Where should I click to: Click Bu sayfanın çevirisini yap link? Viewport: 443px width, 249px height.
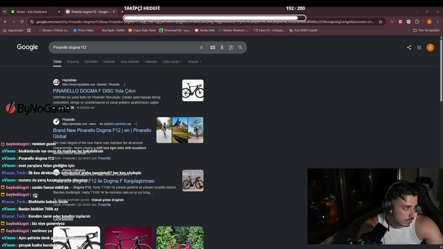coord(116,124)
